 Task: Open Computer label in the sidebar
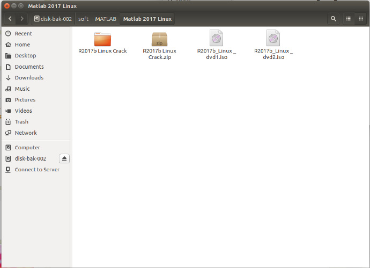tap(27, 148)
